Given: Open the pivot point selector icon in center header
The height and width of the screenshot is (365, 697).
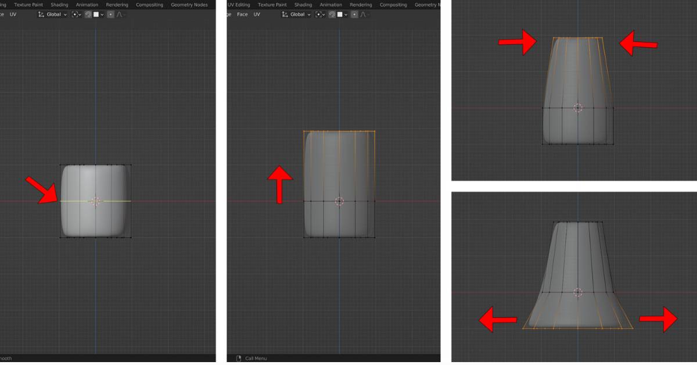Looking at the screenshot, I should tap(318, 15).
